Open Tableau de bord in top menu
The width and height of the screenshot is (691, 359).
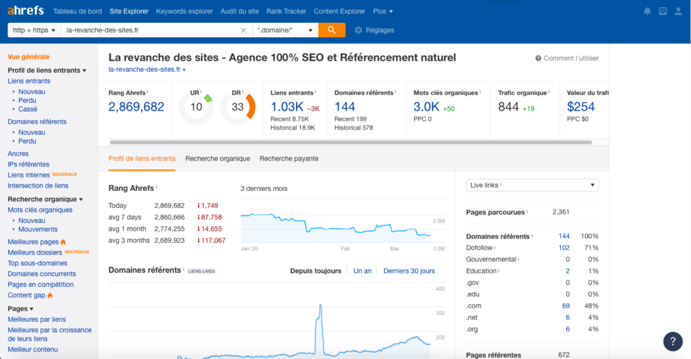point(78,11)
